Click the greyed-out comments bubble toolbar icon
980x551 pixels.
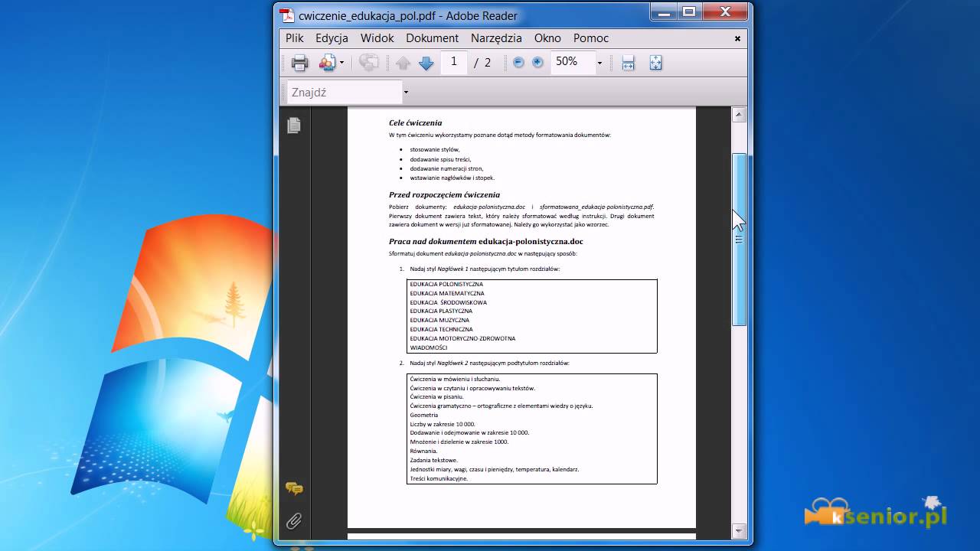click(369, 63)
